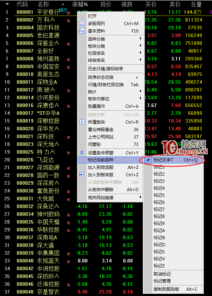Click the 多股同列 chart icon
212x296 pixels.
point(82,24)
